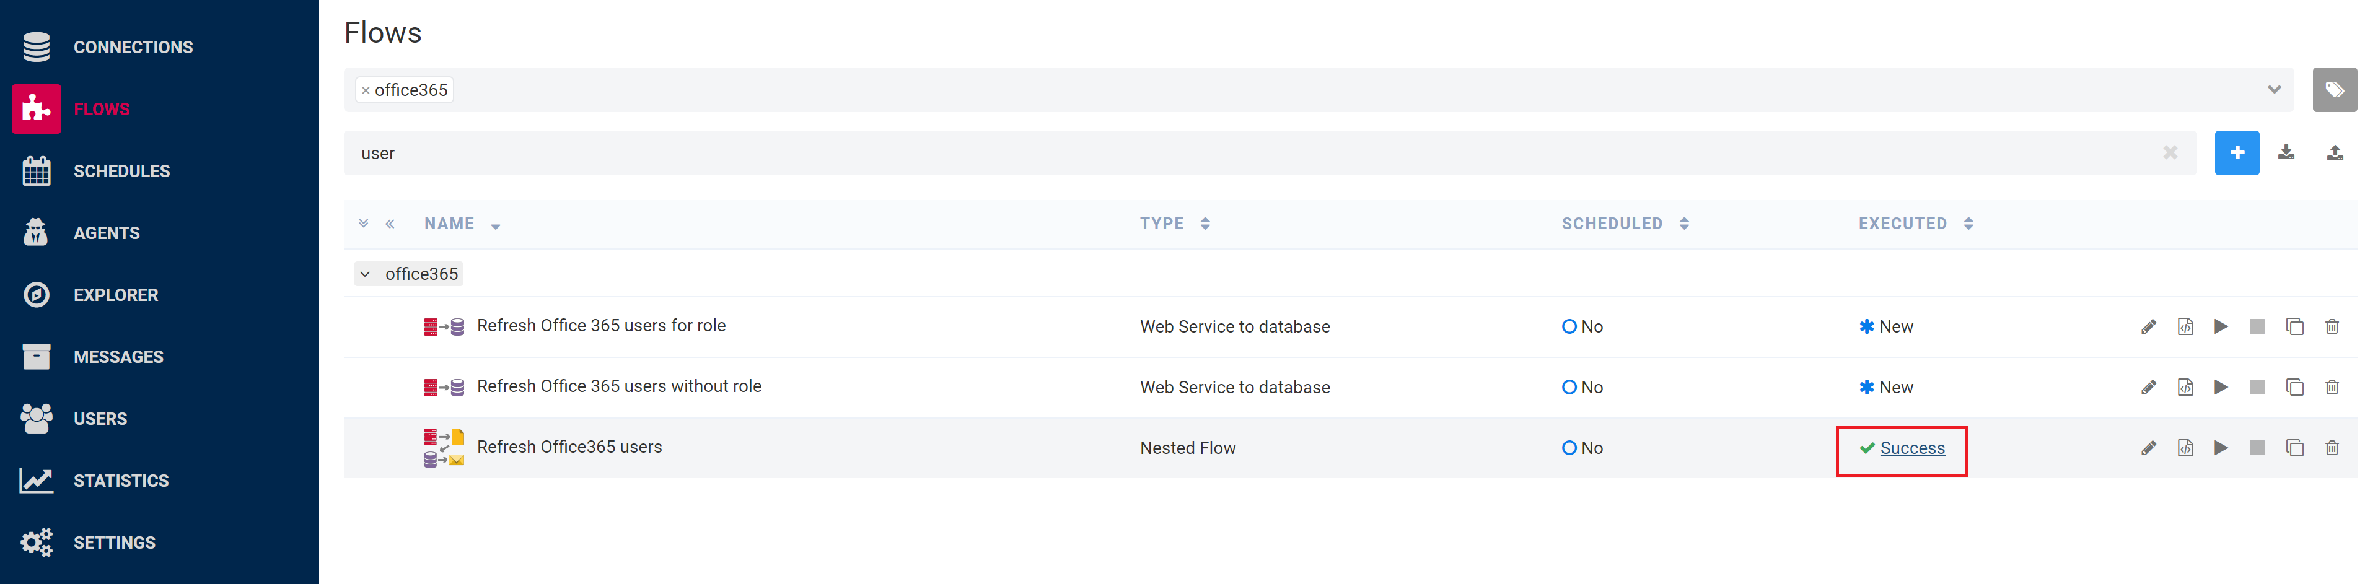Click the Statistics chart icon

[37, 480]
